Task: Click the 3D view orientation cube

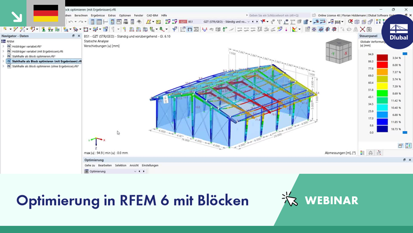Action: click(339, 51)
